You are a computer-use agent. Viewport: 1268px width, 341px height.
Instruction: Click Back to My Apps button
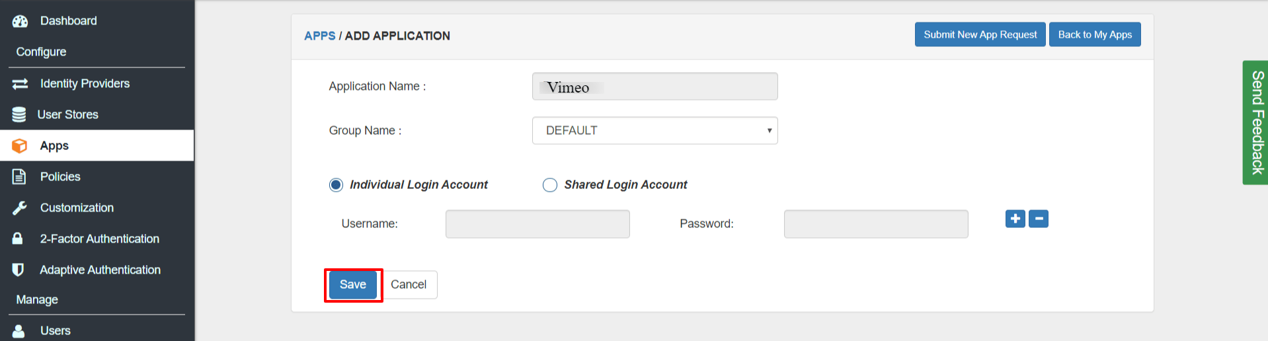[1095, 34]
